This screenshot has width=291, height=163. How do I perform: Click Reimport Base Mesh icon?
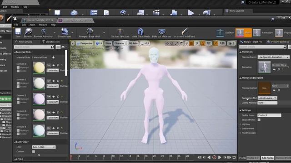[x=90, y=31]
